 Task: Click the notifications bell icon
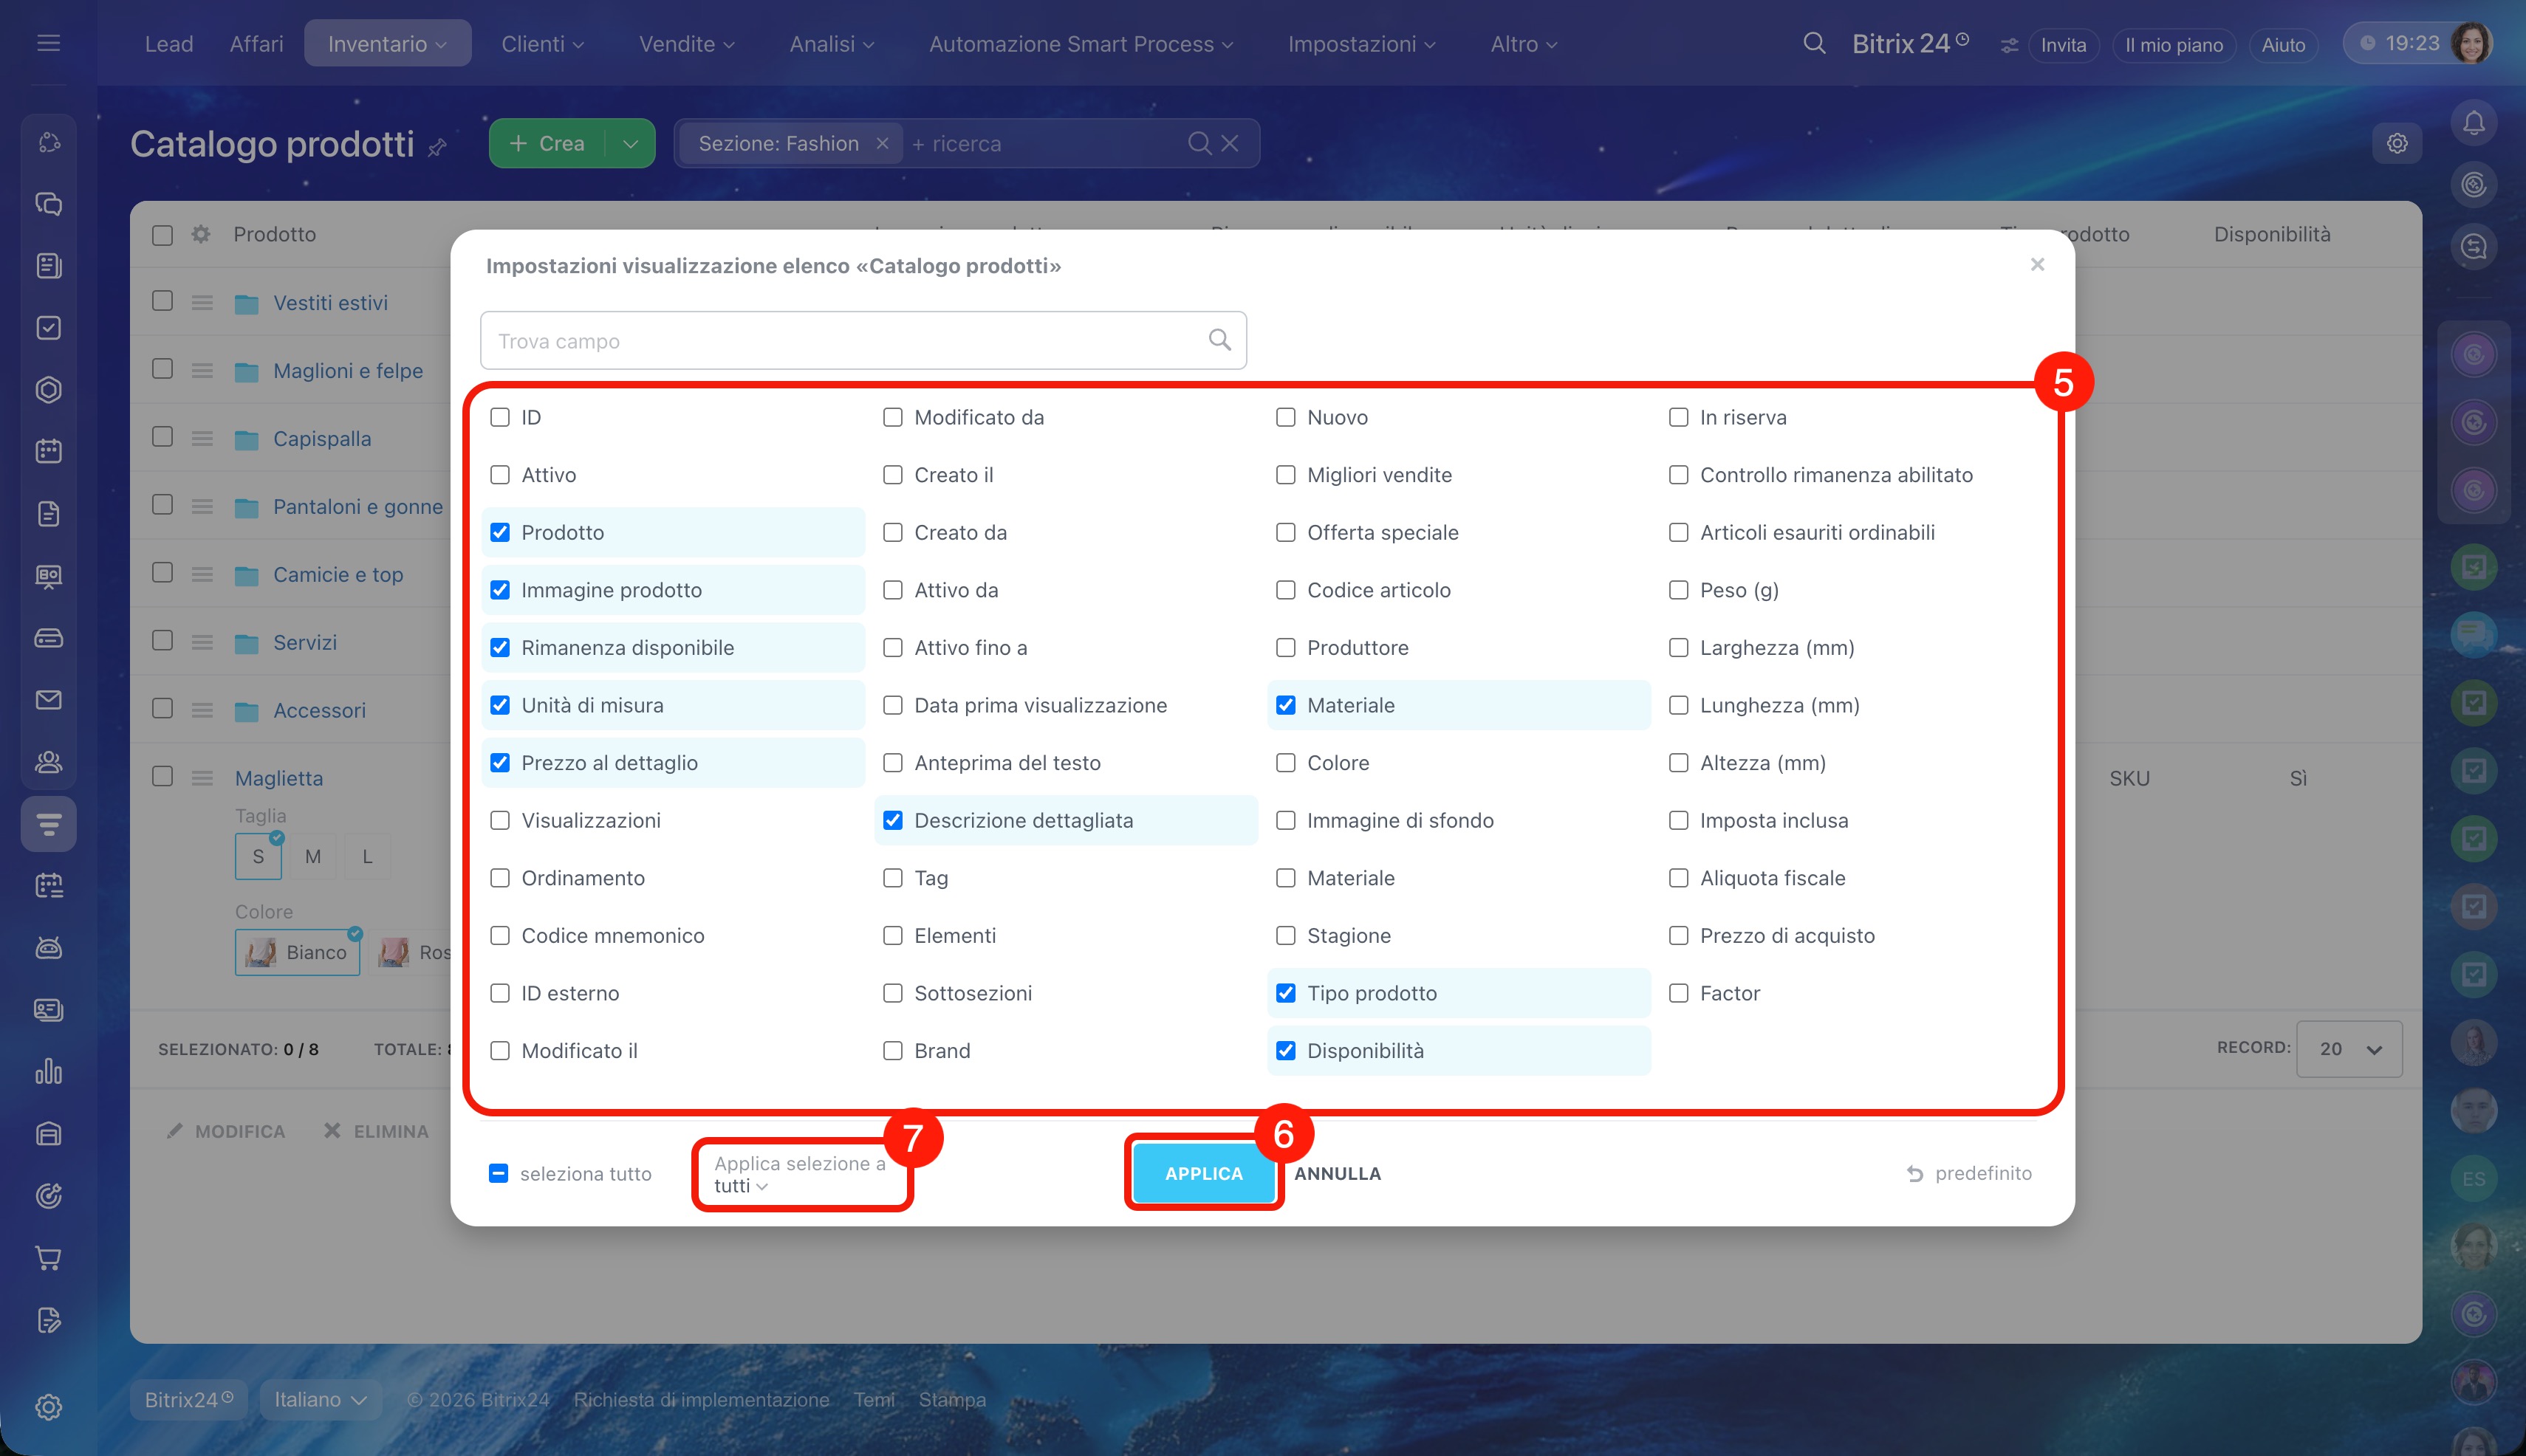(2473, 123)
